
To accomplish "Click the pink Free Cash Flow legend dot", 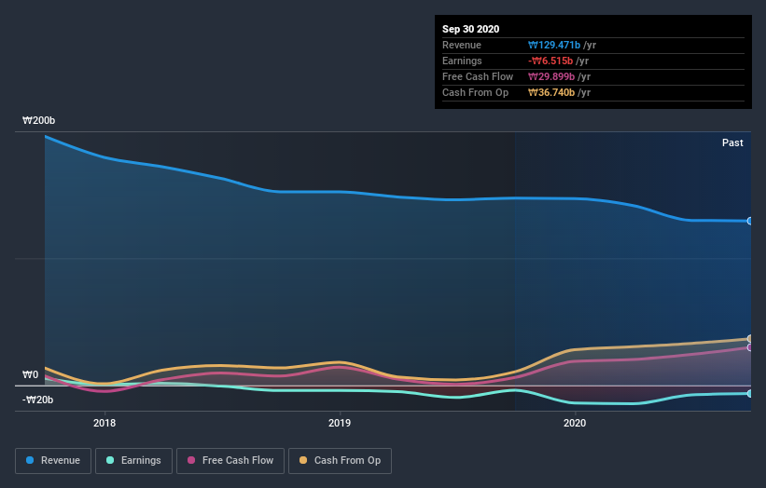I will point(191,460).
